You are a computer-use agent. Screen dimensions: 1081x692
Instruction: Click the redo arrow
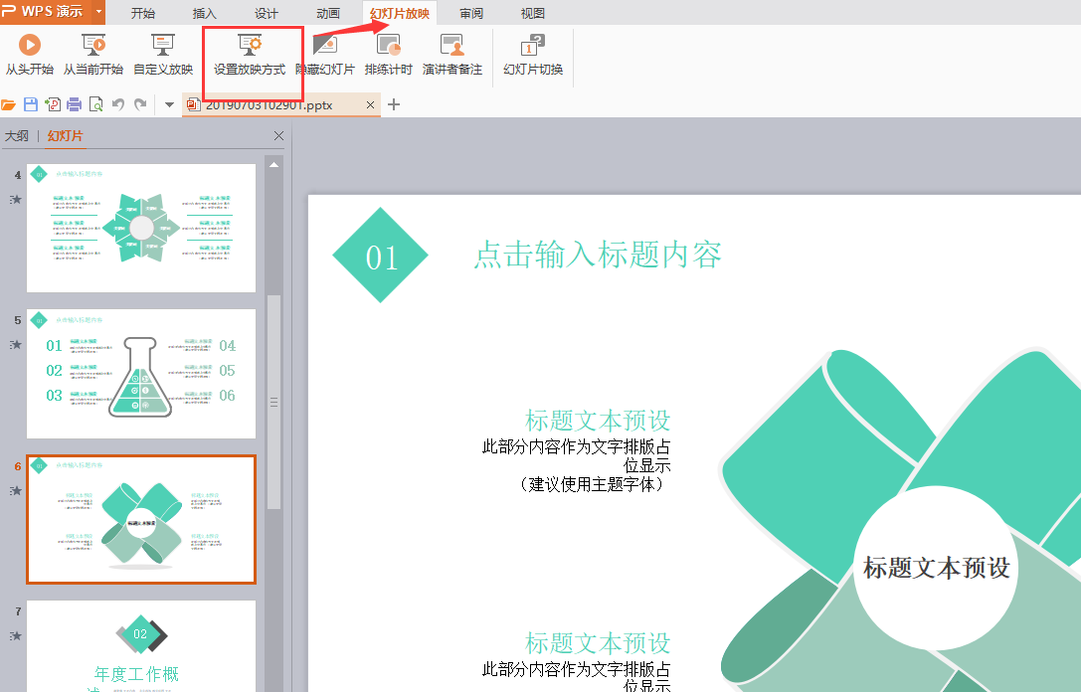point(140,104)
